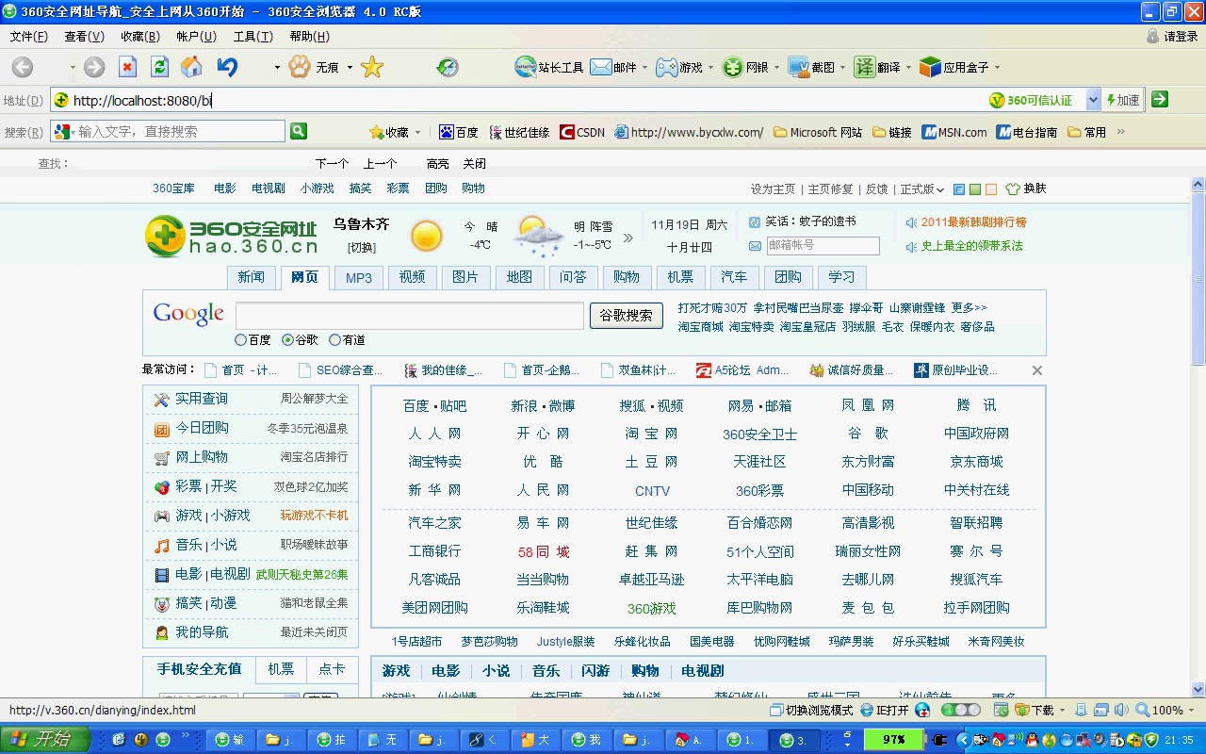Click the CSDN bookmark

tap(582, 132)
